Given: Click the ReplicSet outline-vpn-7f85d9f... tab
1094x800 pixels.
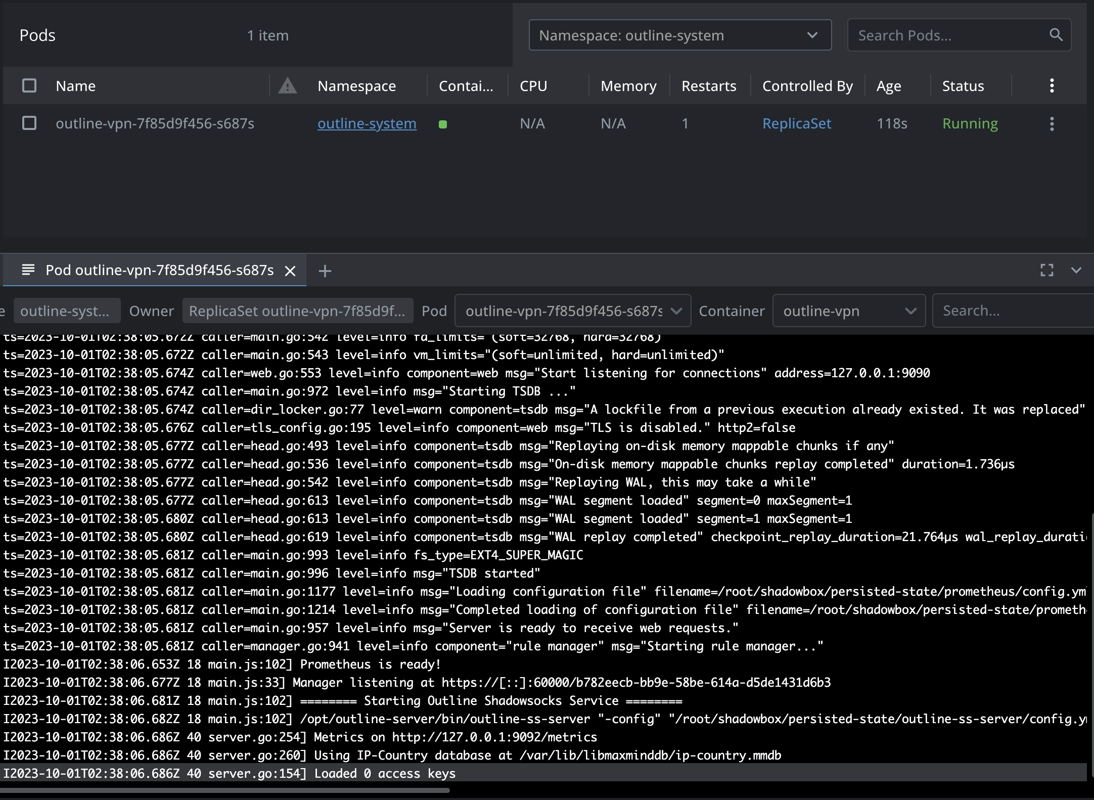Looking at the screenshot, I should pos(296,310).
